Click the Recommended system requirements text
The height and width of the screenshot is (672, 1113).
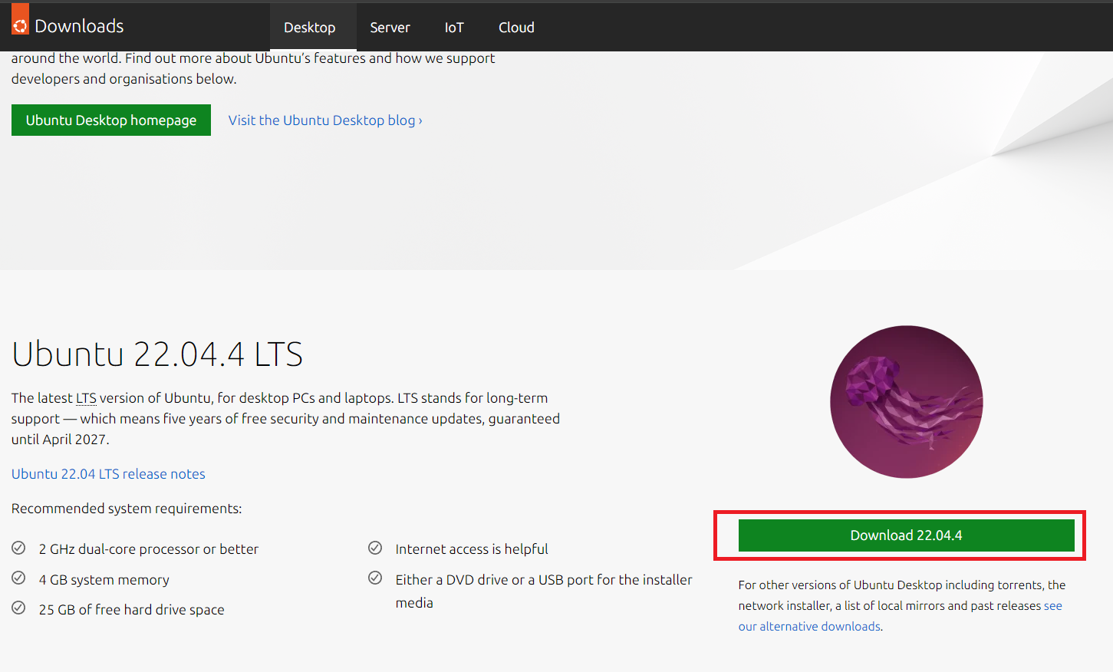coord(127,509)
